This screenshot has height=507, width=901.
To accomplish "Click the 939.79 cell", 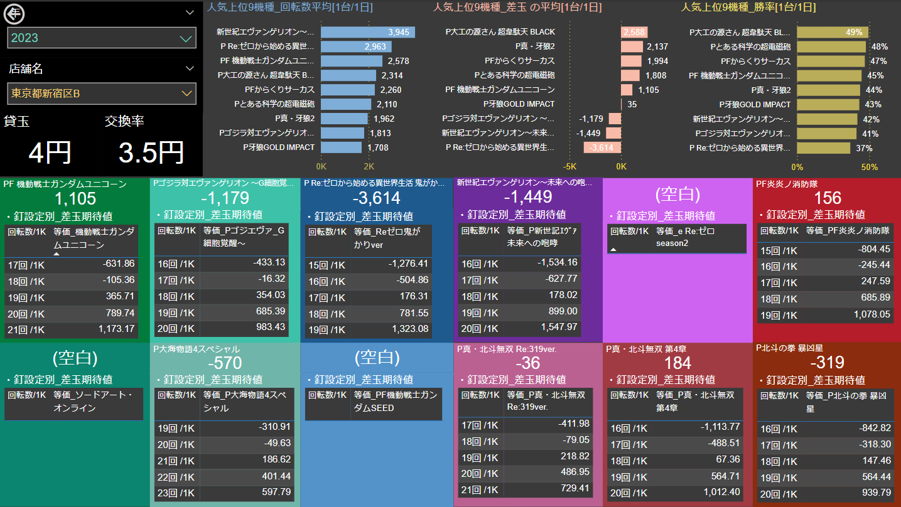I will (877, 493).
